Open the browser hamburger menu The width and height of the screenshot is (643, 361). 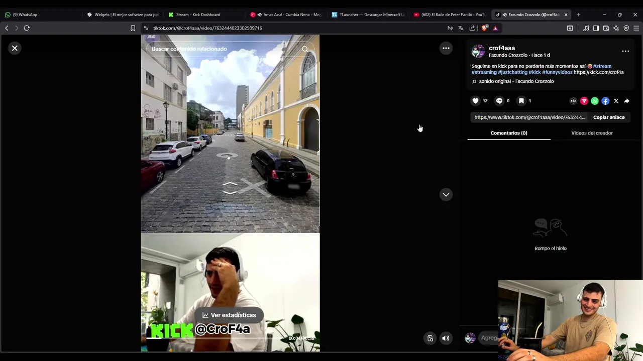636,28
